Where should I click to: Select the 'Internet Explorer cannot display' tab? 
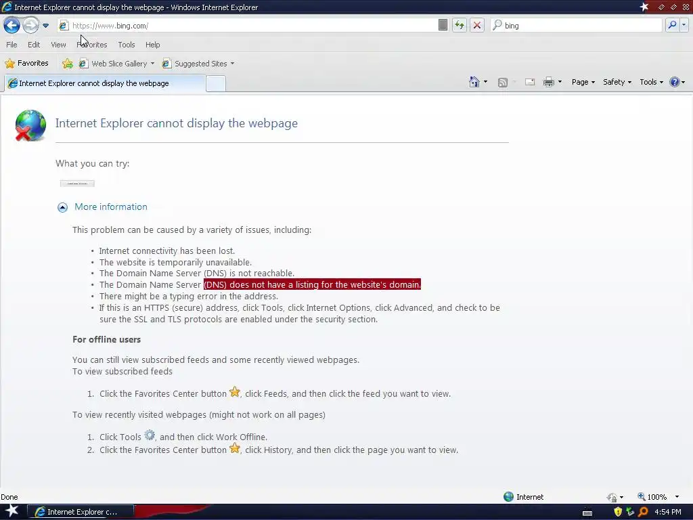pyautogui.click(x=105, y=83)
